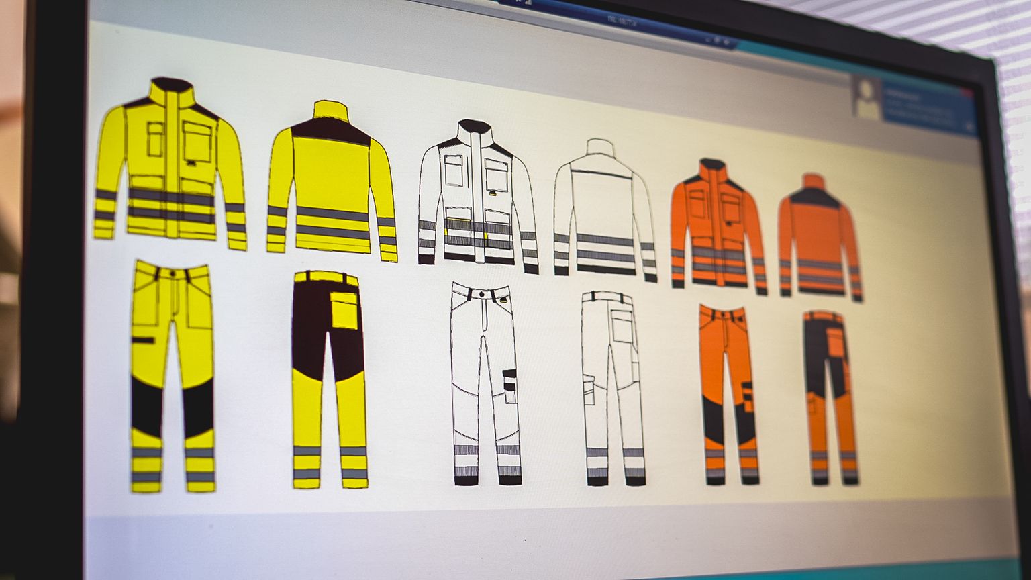
Task: Select the yellow jacket front view drawing
Action: 170,164
